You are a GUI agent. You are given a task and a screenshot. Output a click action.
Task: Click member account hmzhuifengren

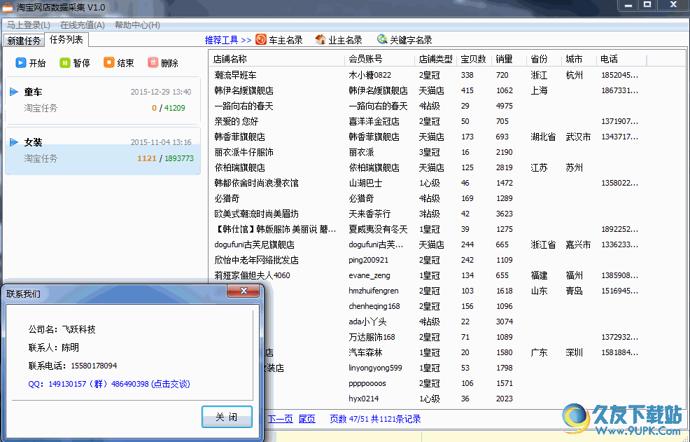pyautogui.click(x=374, y=291)
